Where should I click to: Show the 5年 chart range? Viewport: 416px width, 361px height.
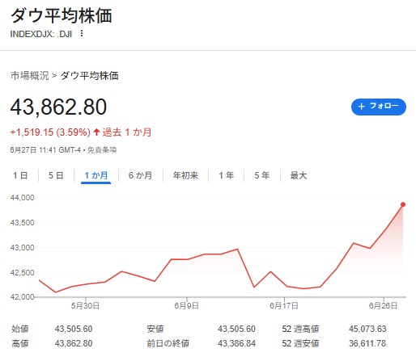click(x=262, y=175)
